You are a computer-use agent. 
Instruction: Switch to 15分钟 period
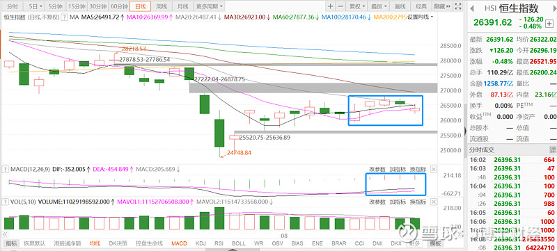point(77,6)
